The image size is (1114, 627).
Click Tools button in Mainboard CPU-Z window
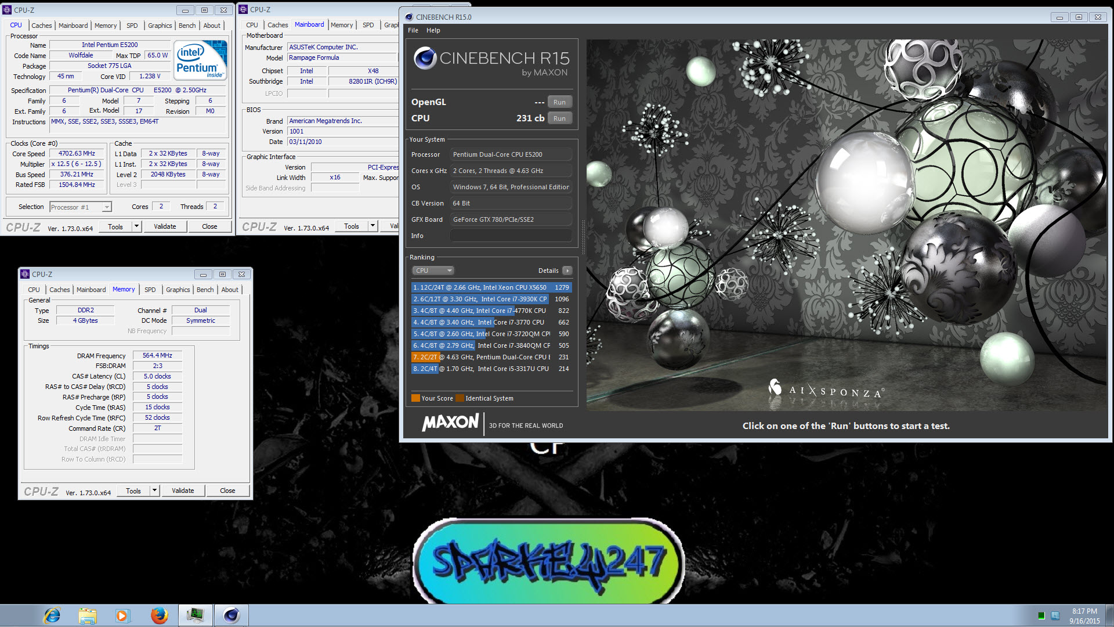tap(352, 226)
